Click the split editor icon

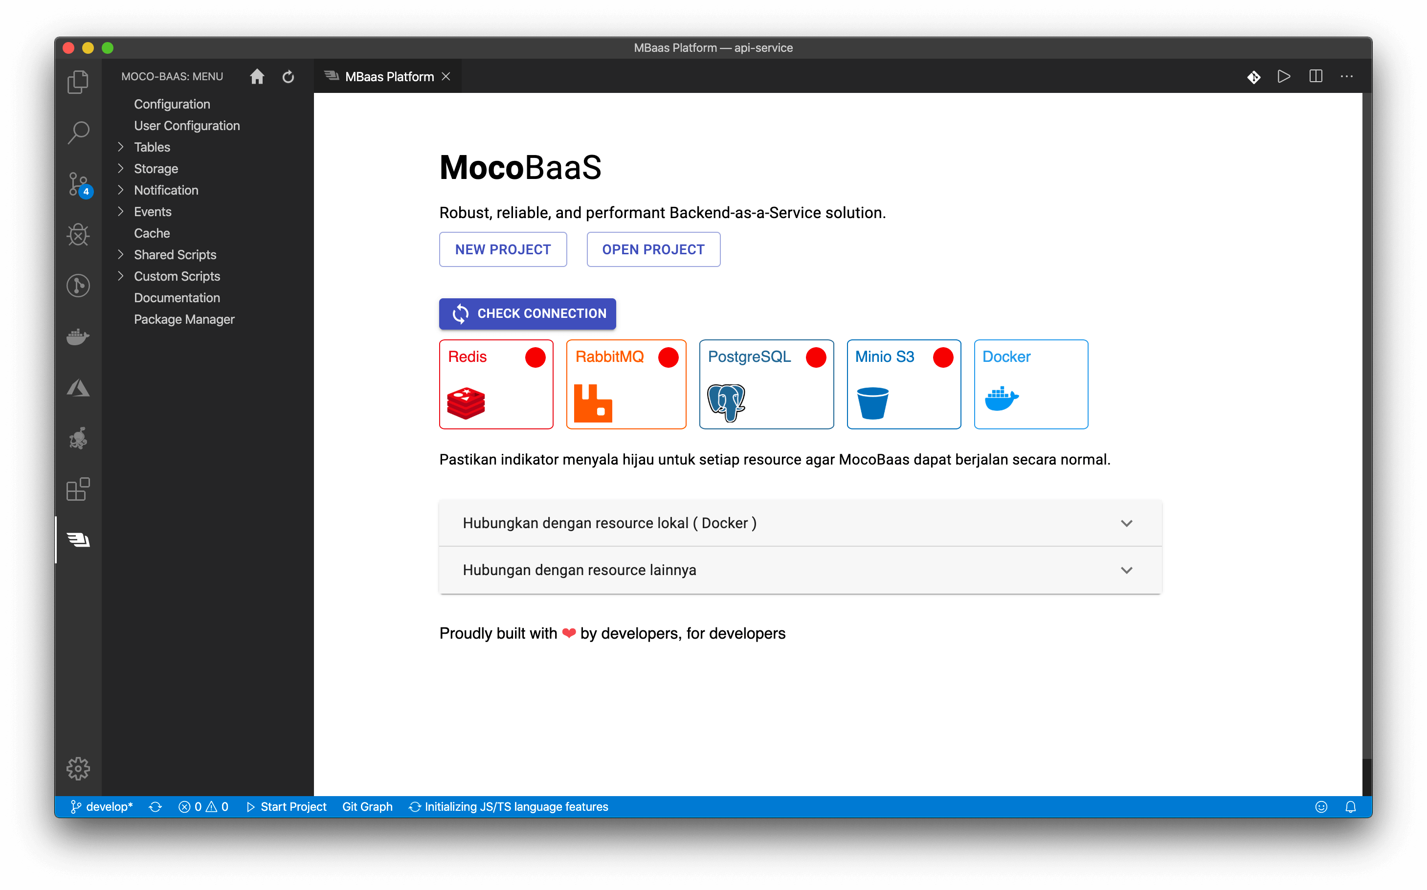click(x=1315, y=76)
